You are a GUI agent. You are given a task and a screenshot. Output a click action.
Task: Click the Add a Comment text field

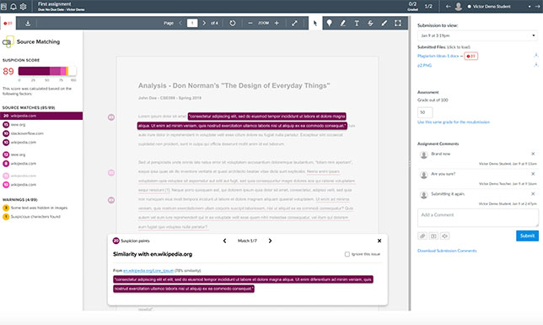click(477, 218)
